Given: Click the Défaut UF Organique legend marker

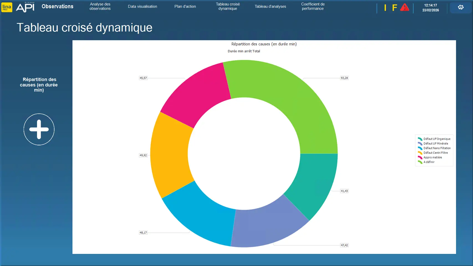Looking at the screenshot, I should pyautogui.click(x=420, y=139).
